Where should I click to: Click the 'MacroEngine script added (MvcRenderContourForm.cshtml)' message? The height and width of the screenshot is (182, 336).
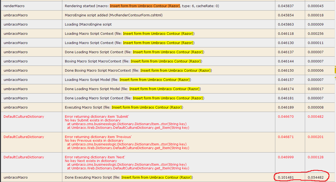[x=114, y=15]
